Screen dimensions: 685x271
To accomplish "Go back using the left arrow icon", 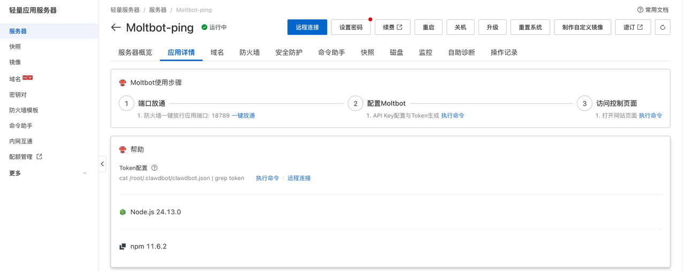I will (x=116, y=27).
